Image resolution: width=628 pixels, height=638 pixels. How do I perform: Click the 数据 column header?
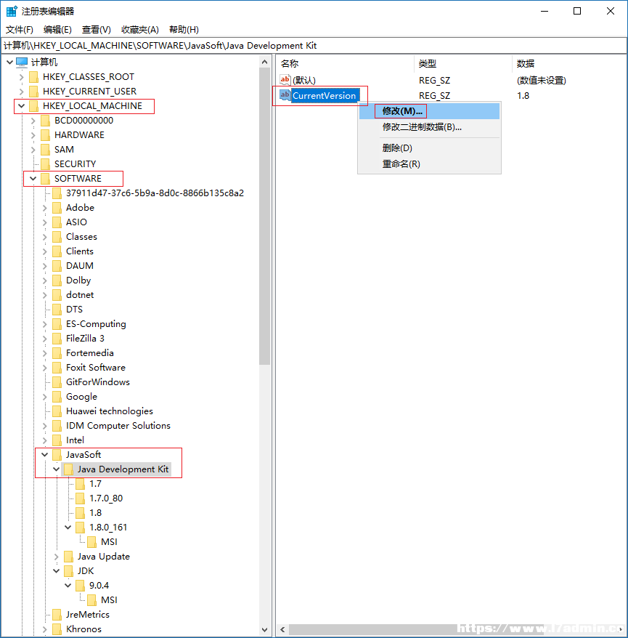(x=568, y=63)
